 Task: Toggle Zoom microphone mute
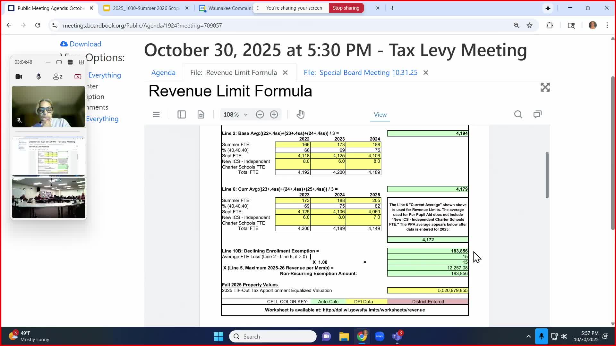point(38,77)
